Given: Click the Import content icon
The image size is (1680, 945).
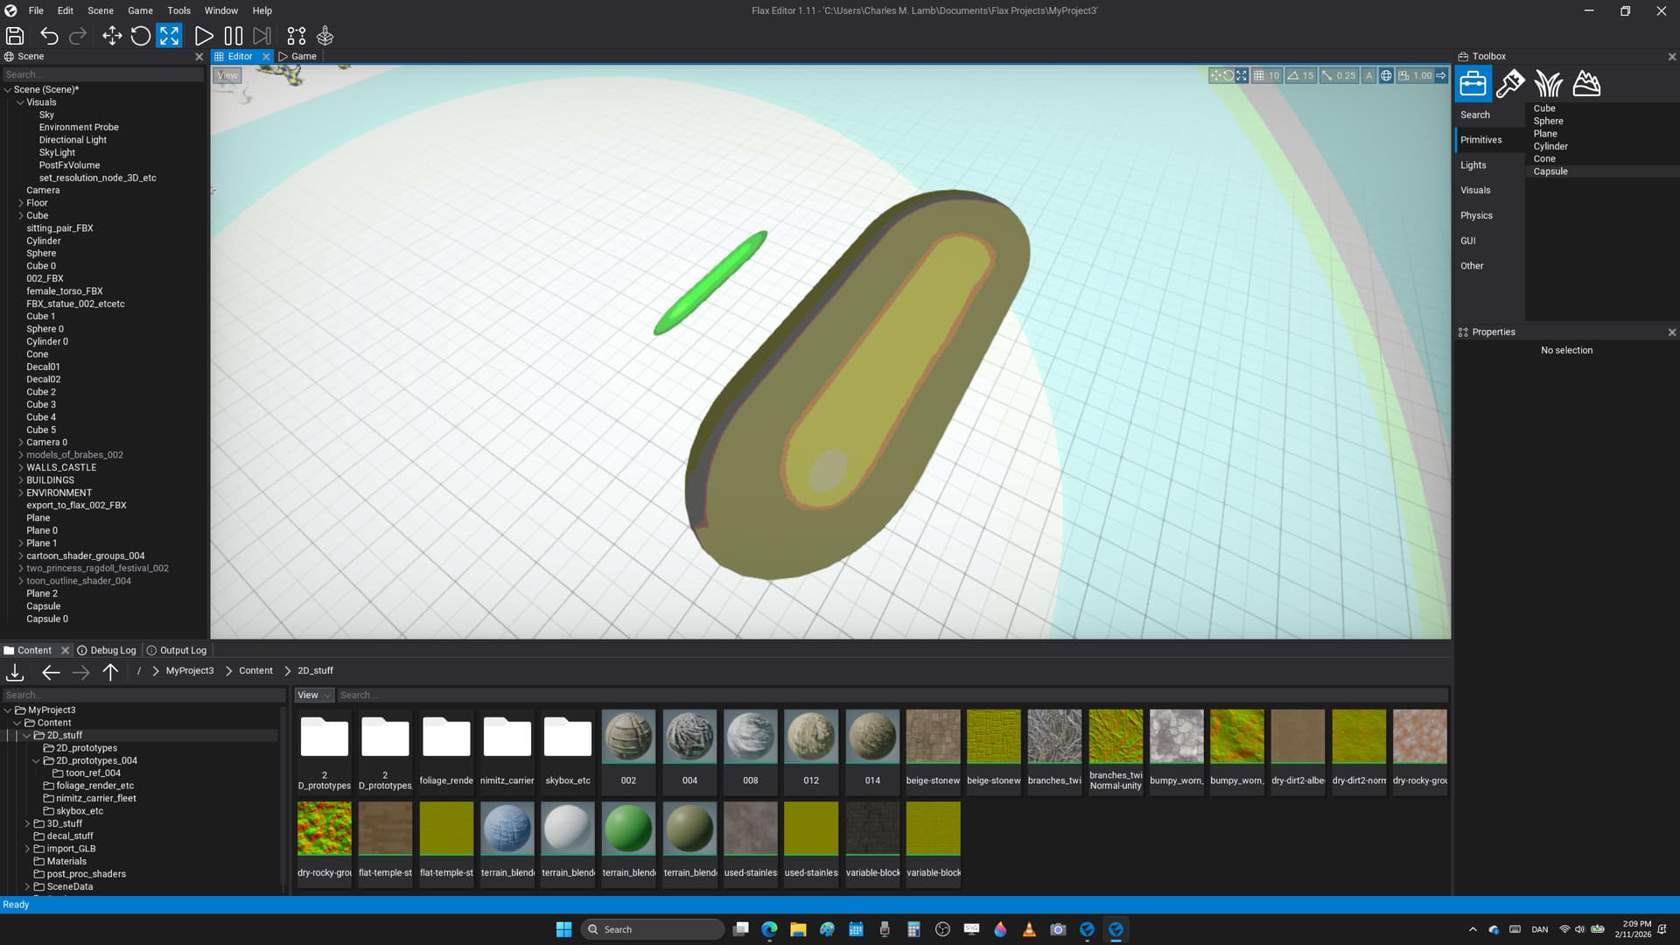Looking at the screenshot, I should click(15, 672).
